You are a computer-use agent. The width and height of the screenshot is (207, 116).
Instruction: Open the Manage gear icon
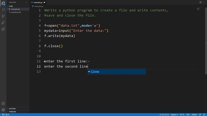[3, 110]
